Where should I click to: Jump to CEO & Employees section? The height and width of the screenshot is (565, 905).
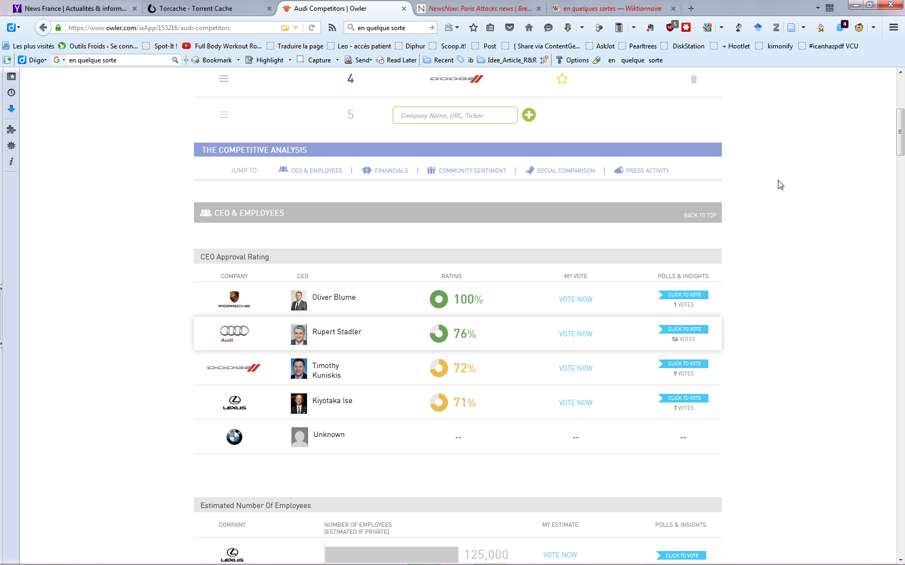point(310,171)
